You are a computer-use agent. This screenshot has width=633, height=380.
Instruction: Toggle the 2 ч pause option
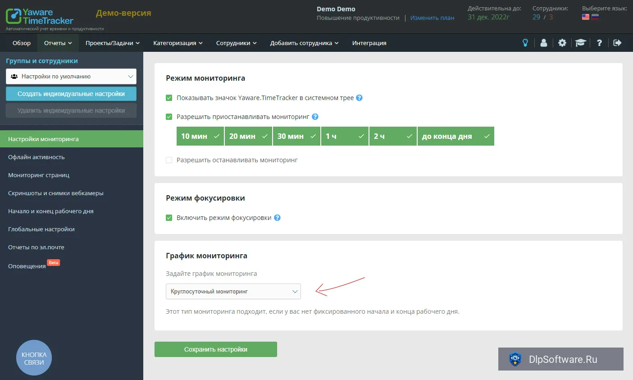393,136
